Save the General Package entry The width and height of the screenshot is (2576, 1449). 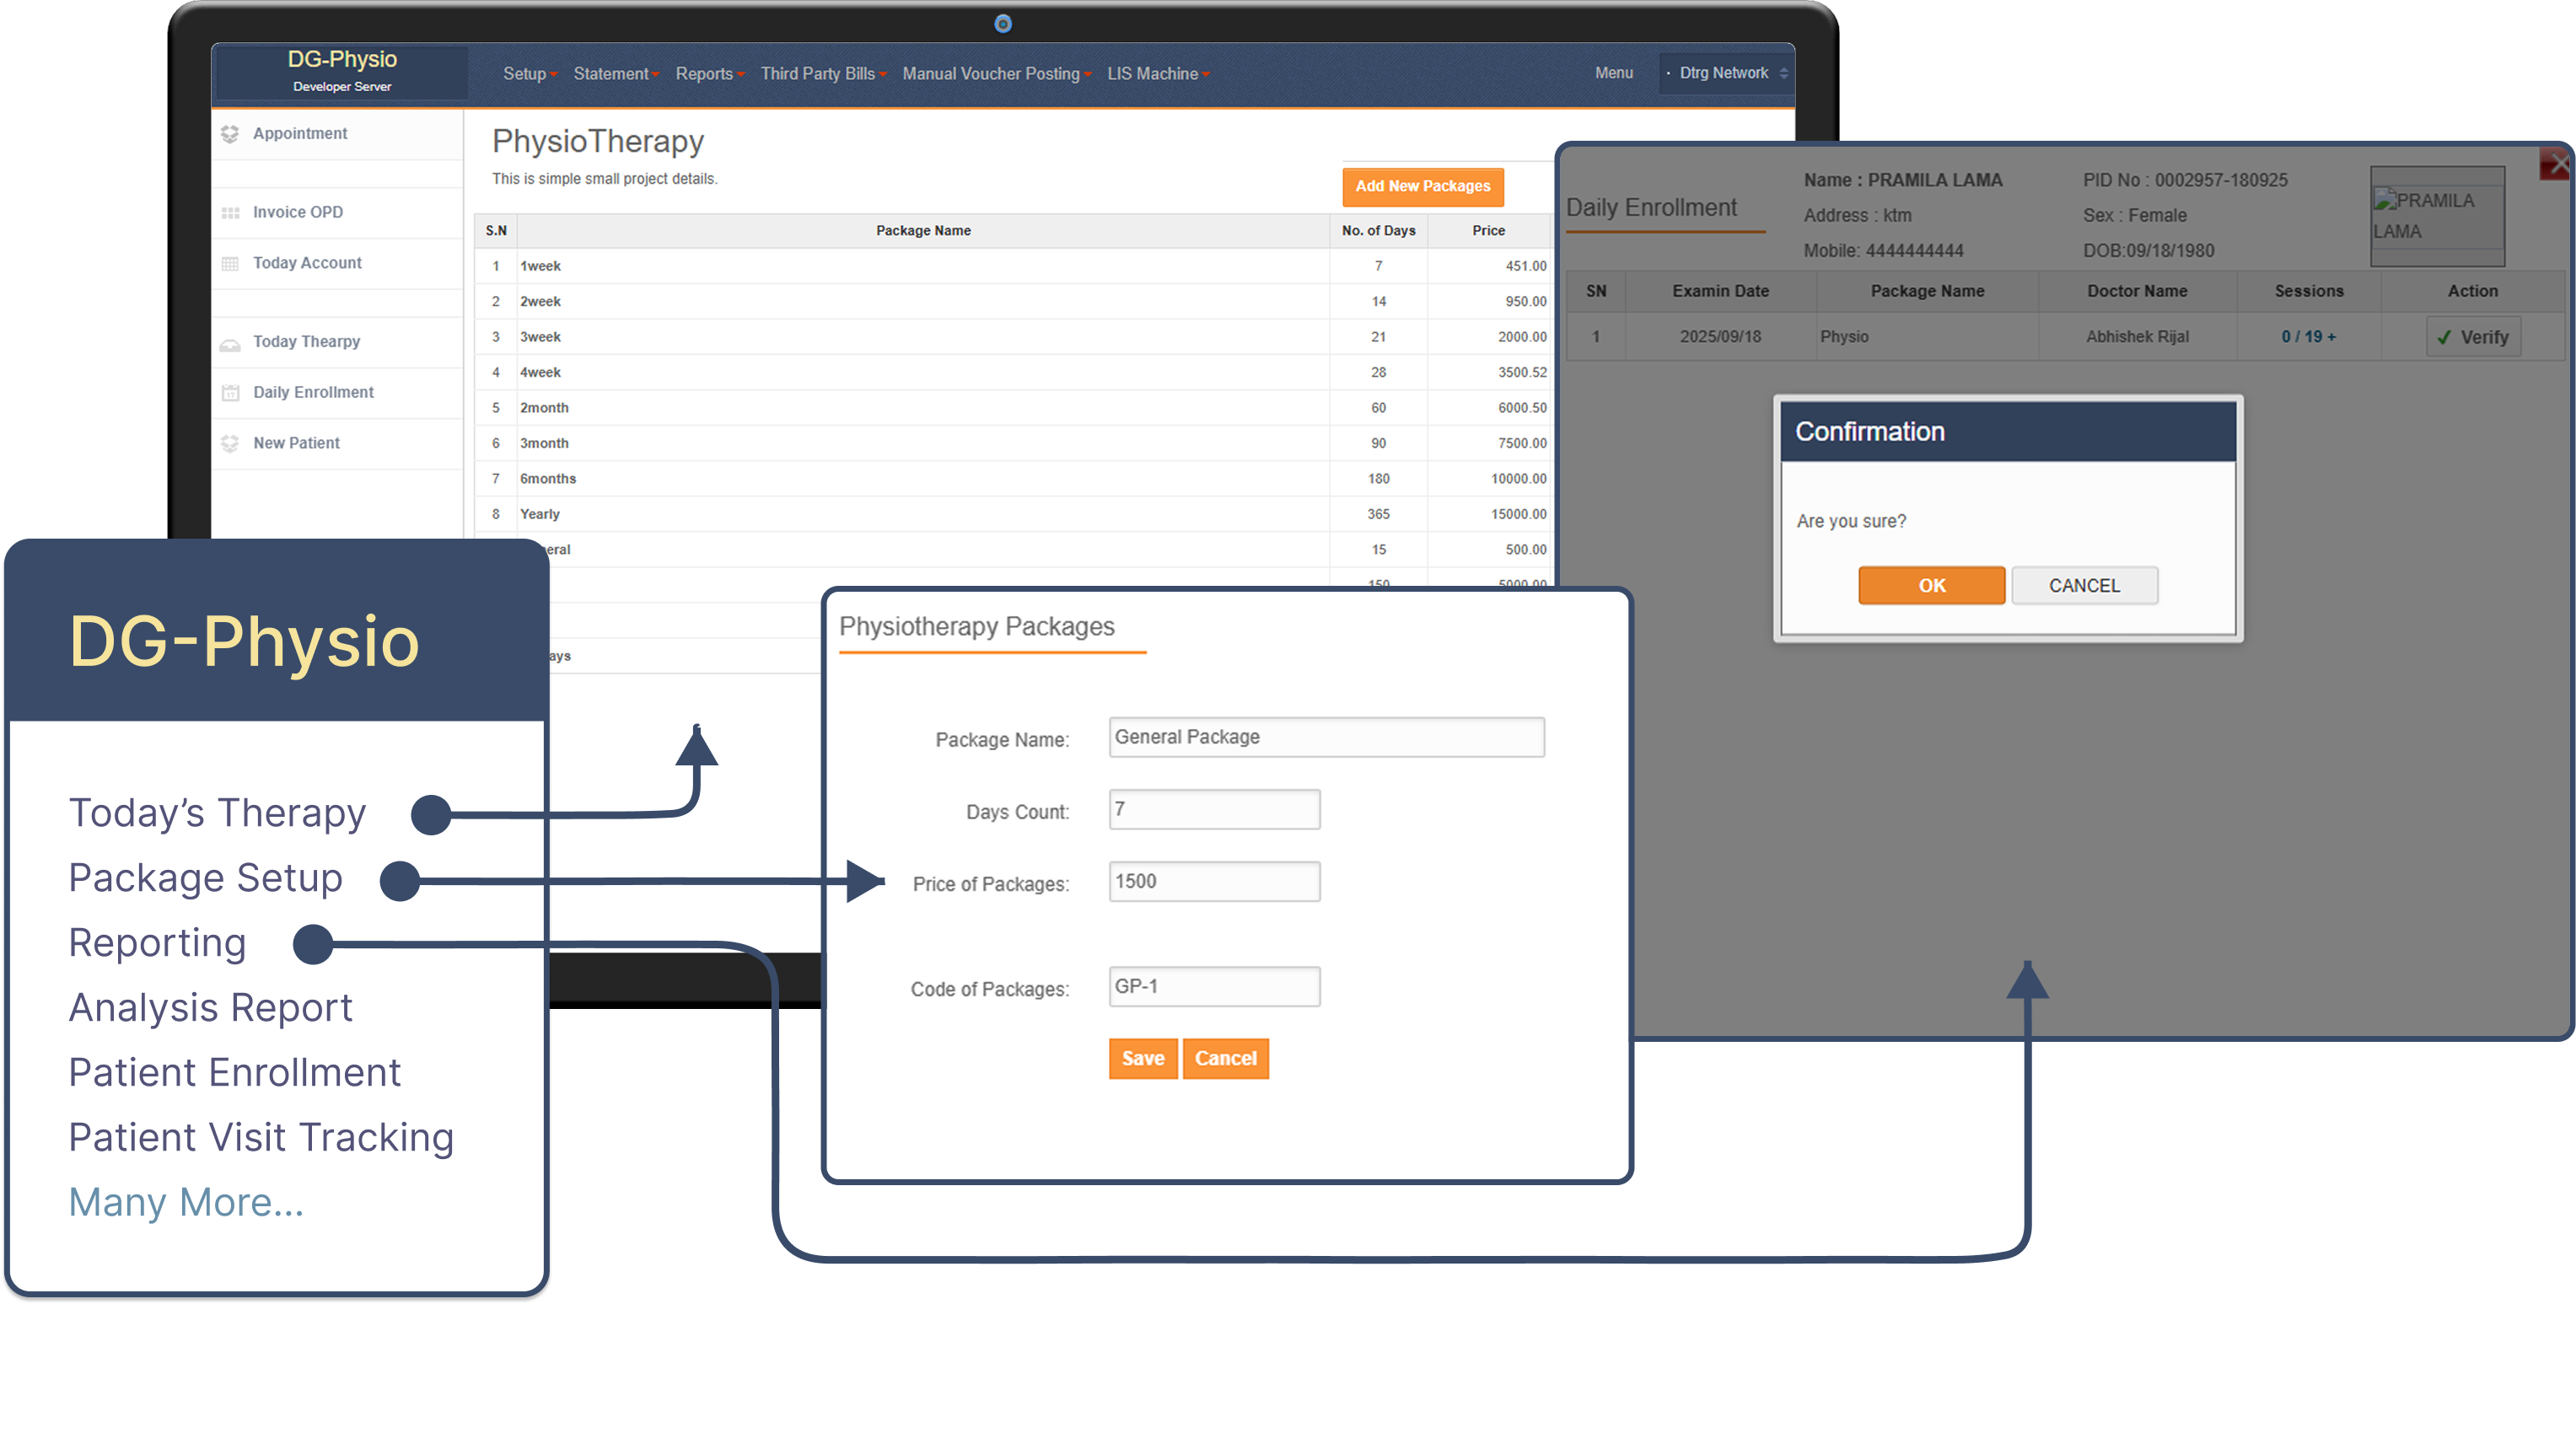tap(1142, 1058)
